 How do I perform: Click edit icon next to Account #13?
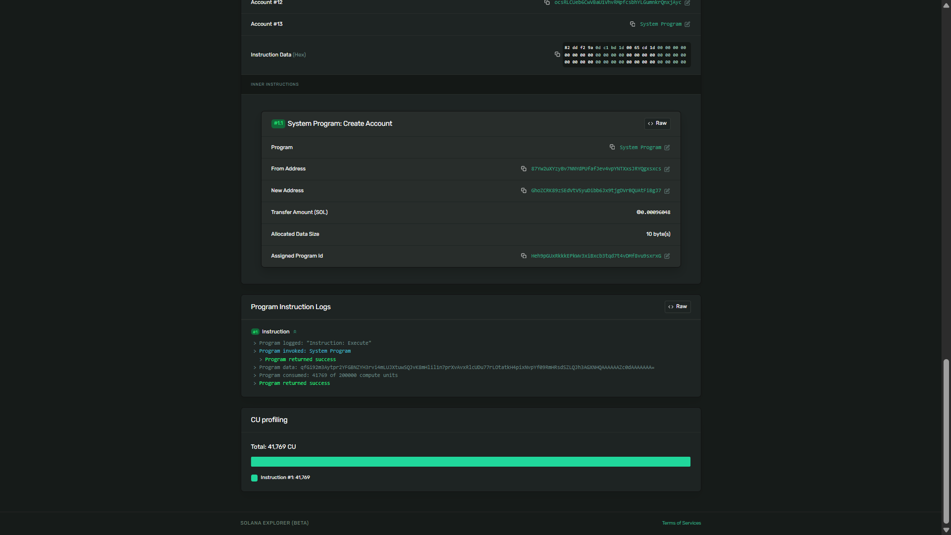pyautogui.click(x=687, y=24)
